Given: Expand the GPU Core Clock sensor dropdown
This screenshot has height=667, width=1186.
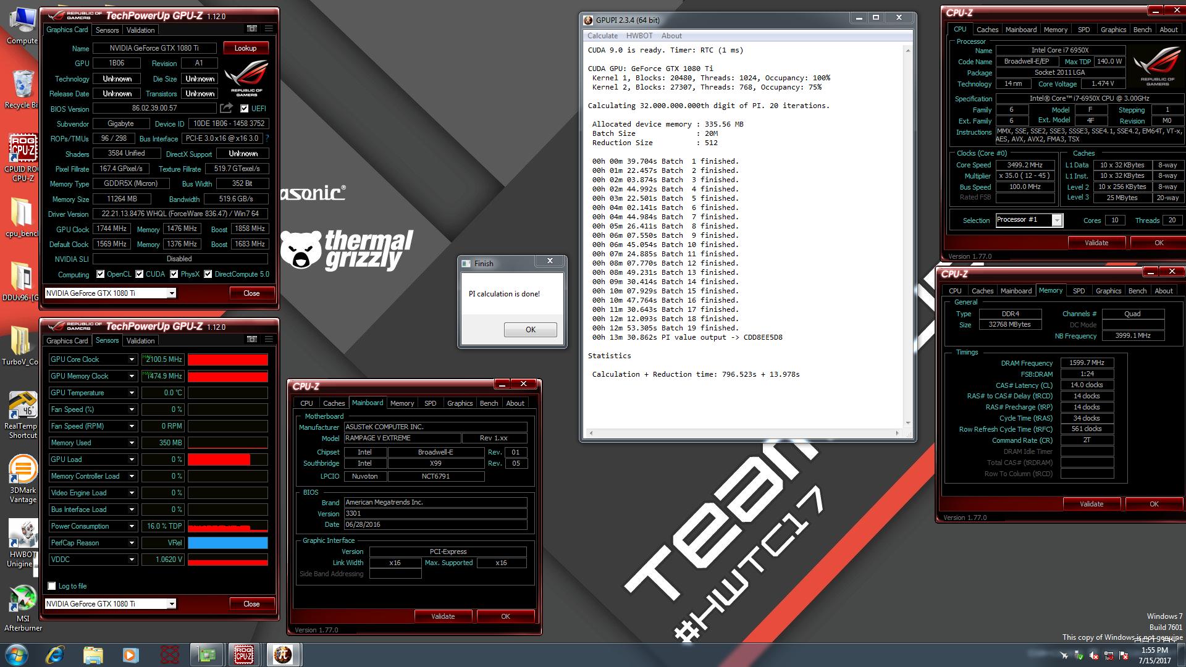Looking at the screenshot, I should (132, 359).
